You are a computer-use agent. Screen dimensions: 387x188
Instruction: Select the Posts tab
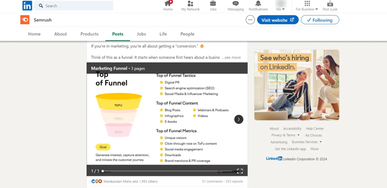point(118,34)
